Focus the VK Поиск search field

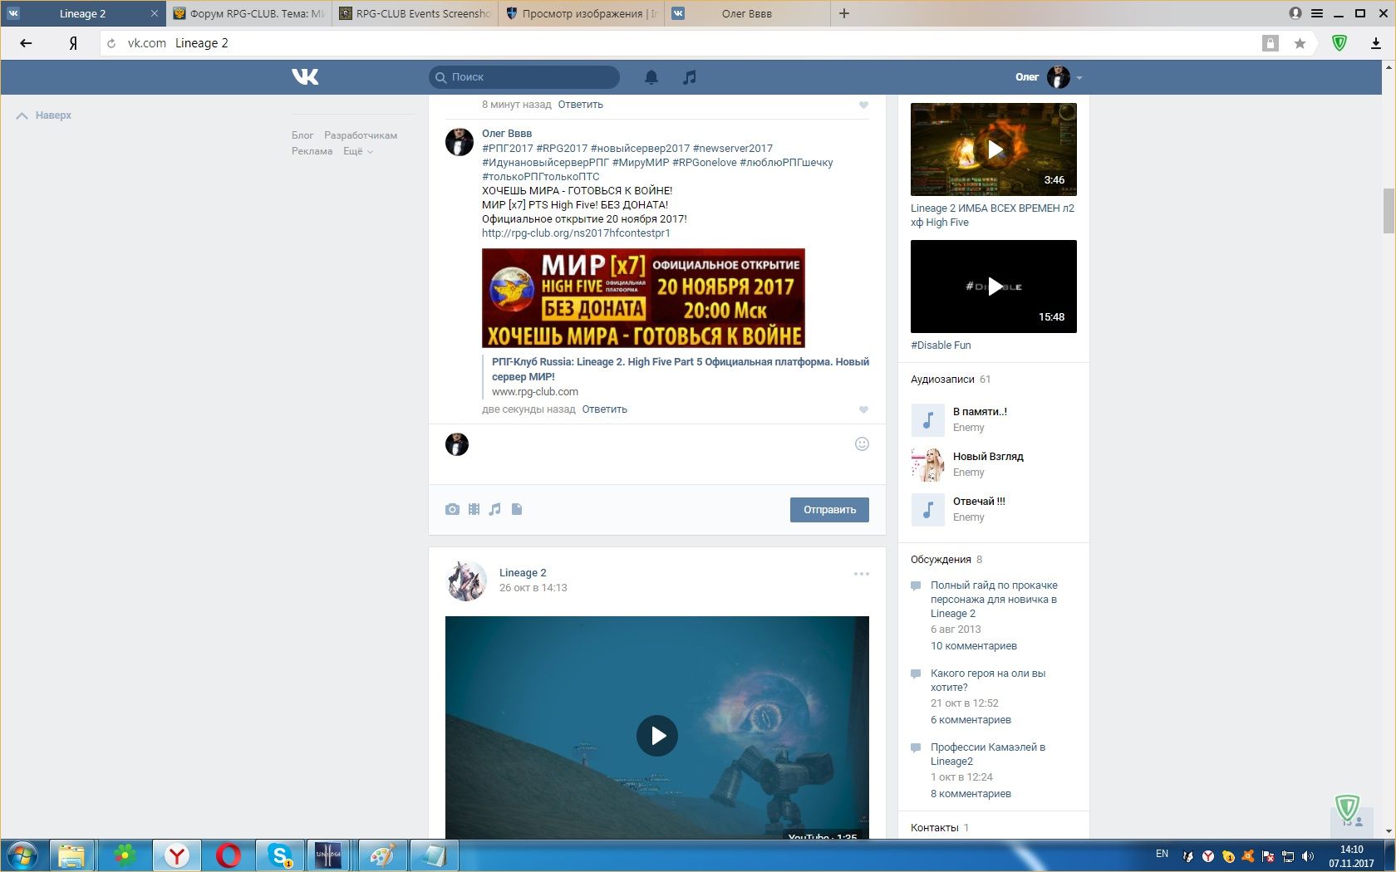(x=524, y=77)
